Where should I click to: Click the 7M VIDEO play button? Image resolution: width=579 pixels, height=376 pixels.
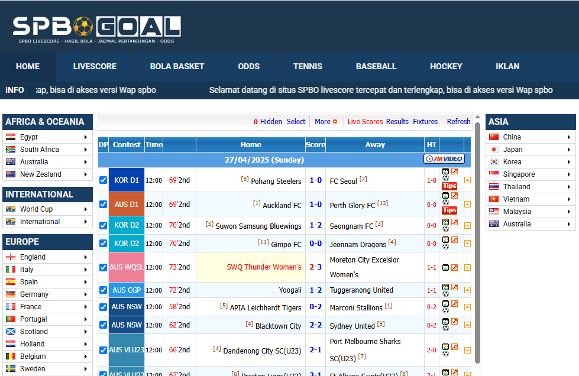tap(444, 158)
